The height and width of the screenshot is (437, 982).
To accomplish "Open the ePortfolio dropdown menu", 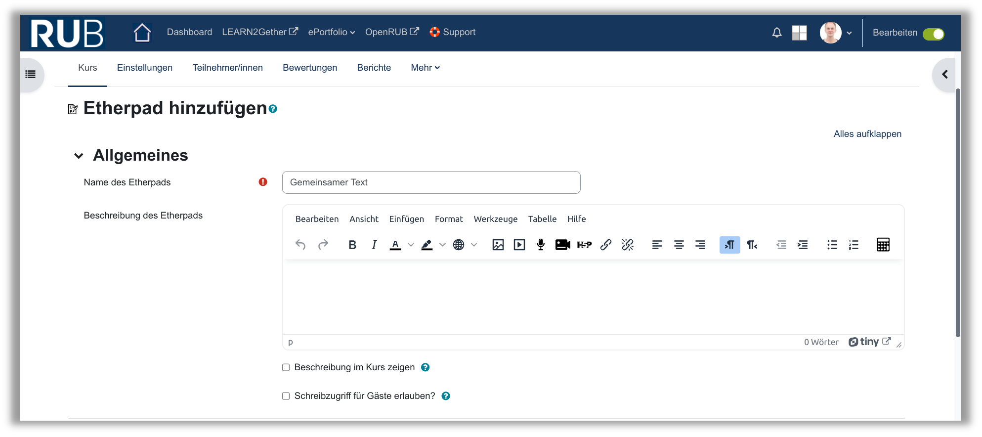I will [x=331, y=32].
